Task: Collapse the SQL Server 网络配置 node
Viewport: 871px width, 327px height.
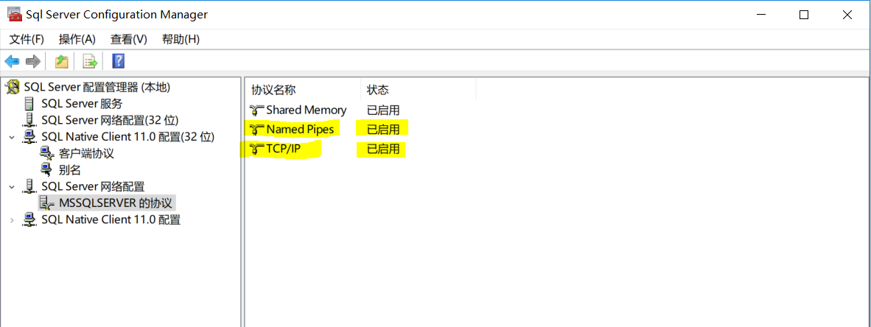Action: click(12, 187)
